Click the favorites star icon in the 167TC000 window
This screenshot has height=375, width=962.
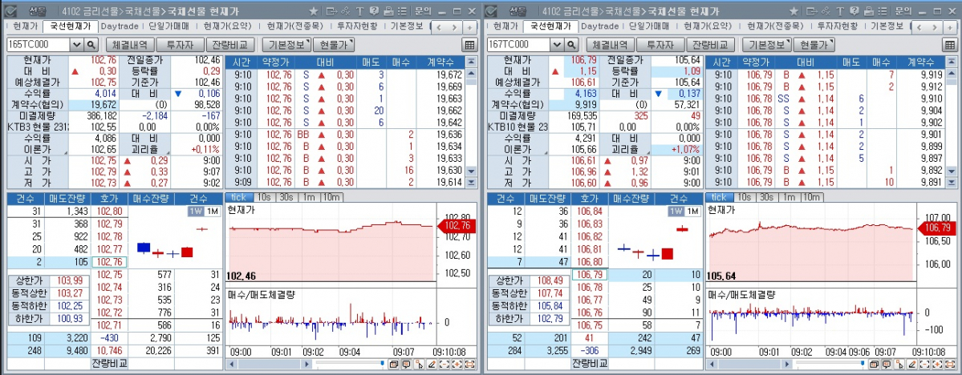[x=794, y=11]
